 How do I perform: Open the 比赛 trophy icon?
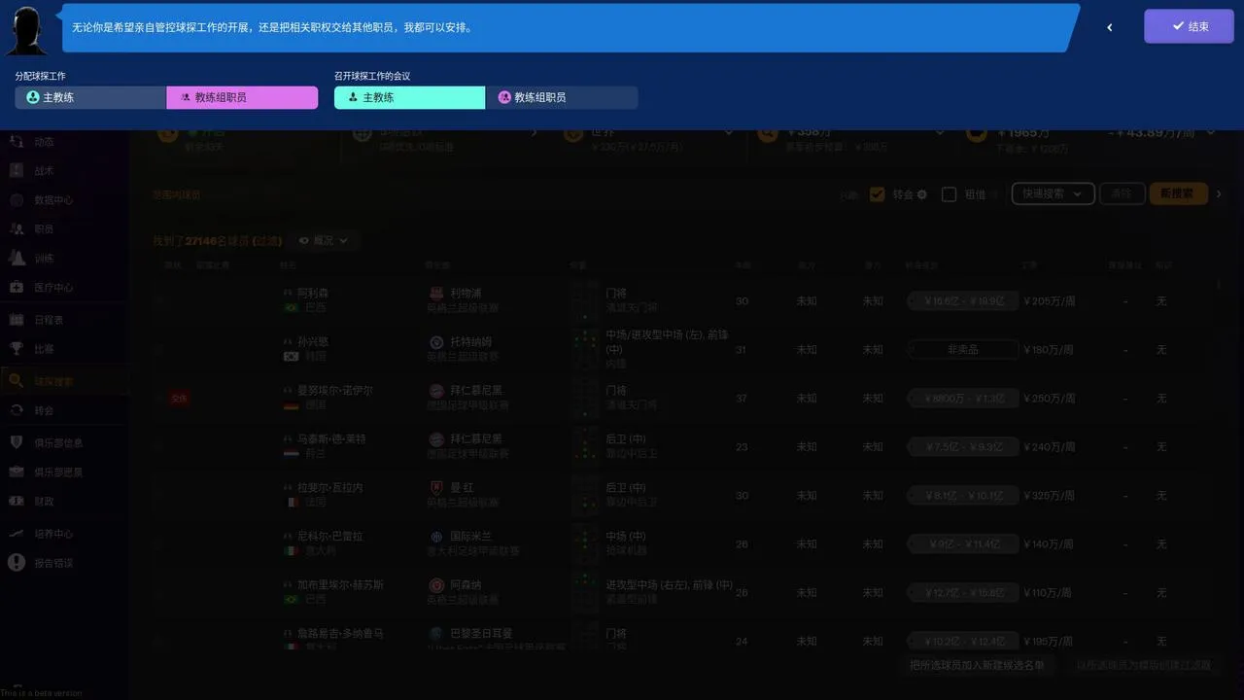pos(17,349)
